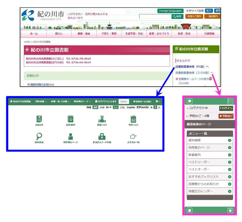Open 図書館ホームページの見方 link
242x222 pixels.
click(193, 79)
